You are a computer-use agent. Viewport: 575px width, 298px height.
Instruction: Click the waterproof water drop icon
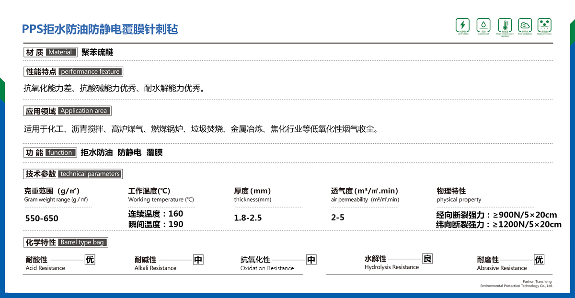click(x=483, y=25)
